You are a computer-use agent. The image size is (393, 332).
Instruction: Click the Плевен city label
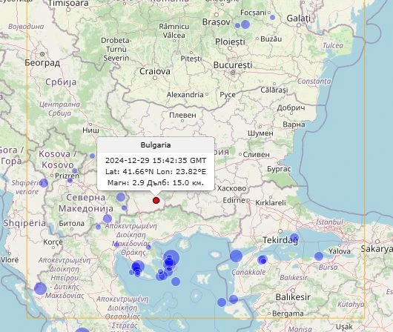coord(182,116)
